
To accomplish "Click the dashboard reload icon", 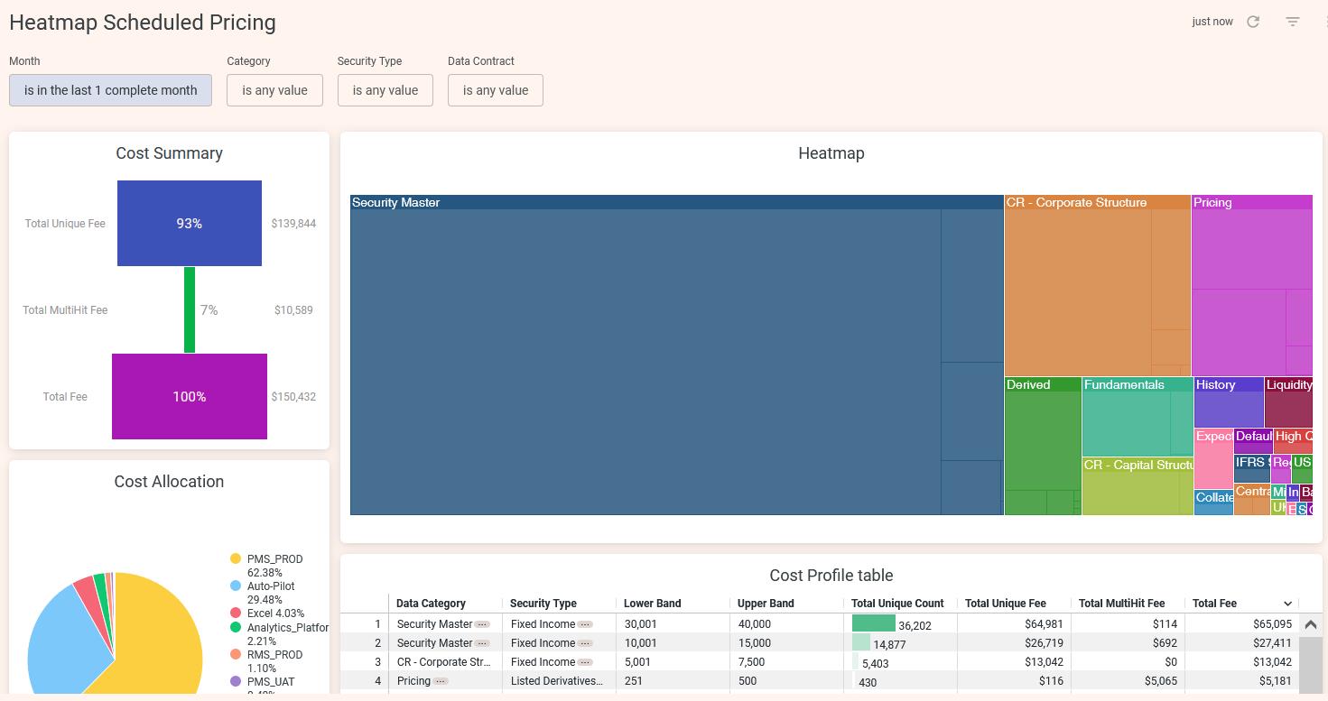I will coord(1253,22).
